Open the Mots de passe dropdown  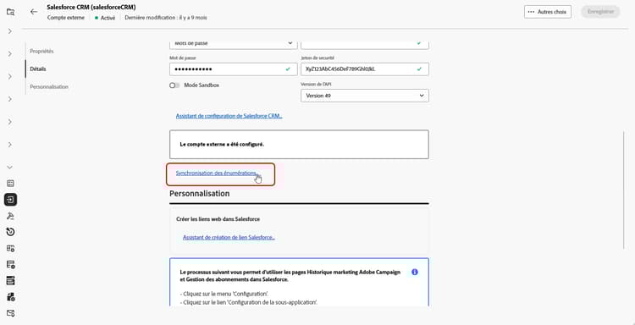pyautogui.click(x=234, y=45)
